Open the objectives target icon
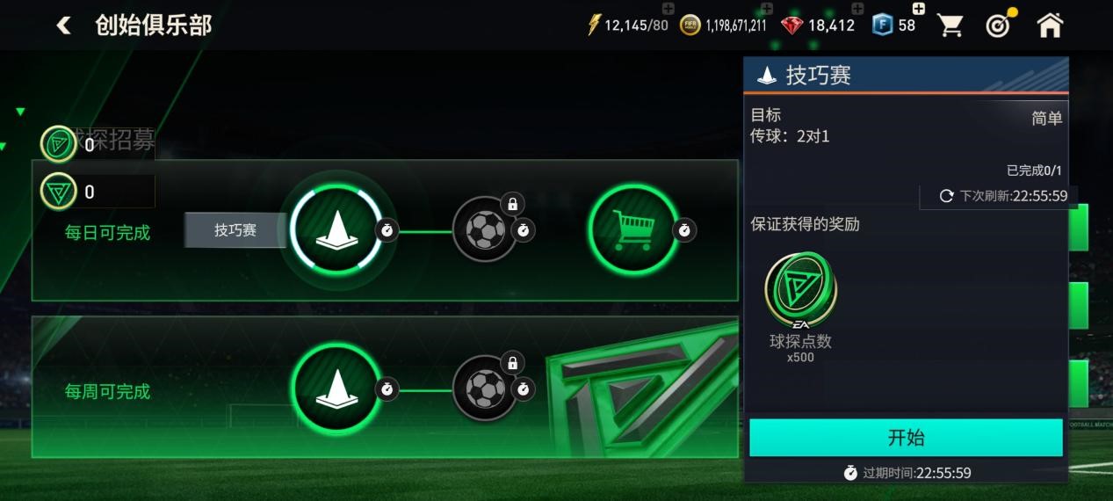This screenshot has height=501, width=1113. (999, 25)
